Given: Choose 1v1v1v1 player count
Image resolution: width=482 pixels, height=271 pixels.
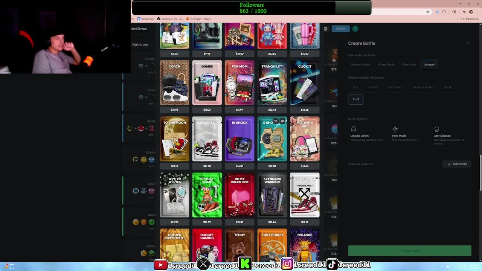Looking at the screenshot, I should tap(395, 87).
